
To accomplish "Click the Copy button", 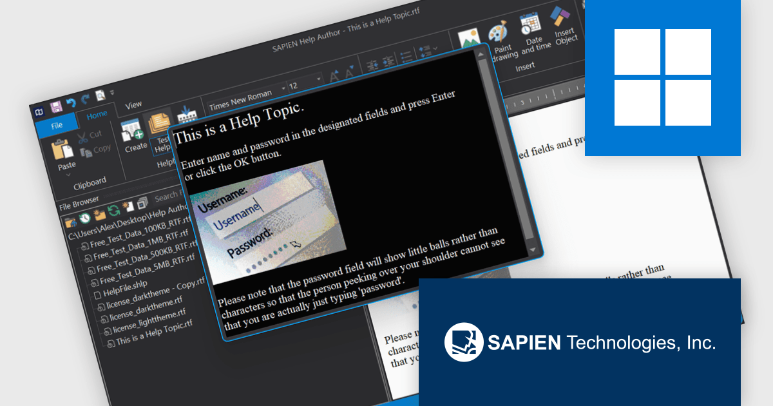I will click(95, 150).
